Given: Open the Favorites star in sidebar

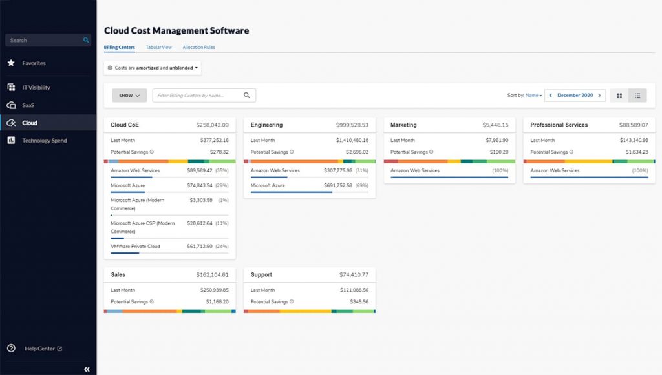Looking at the screenshot, I should point(11,63).
